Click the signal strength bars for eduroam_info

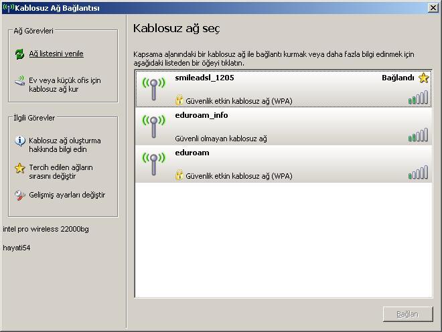(x=418, y=135)
